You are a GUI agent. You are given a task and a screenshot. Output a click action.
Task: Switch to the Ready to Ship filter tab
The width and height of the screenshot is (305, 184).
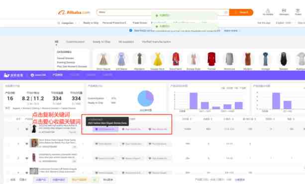[102, 42]
